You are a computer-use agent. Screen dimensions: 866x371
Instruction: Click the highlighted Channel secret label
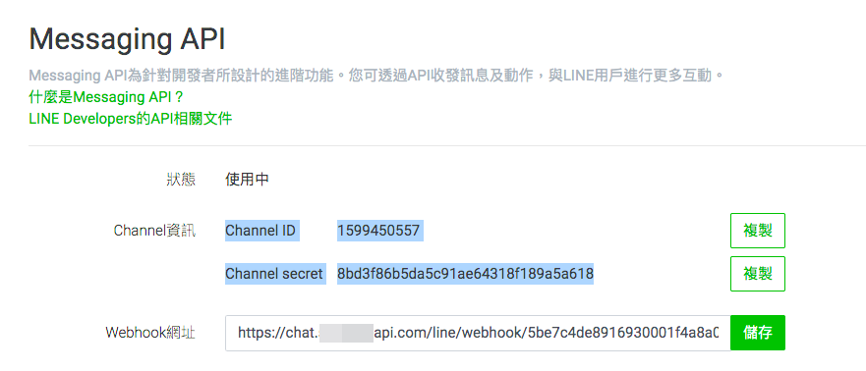274,274
